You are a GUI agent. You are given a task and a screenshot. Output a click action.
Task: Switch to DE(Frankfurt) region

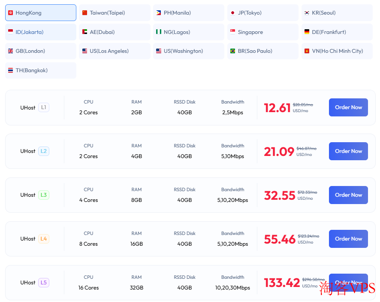tap(337, 32)
